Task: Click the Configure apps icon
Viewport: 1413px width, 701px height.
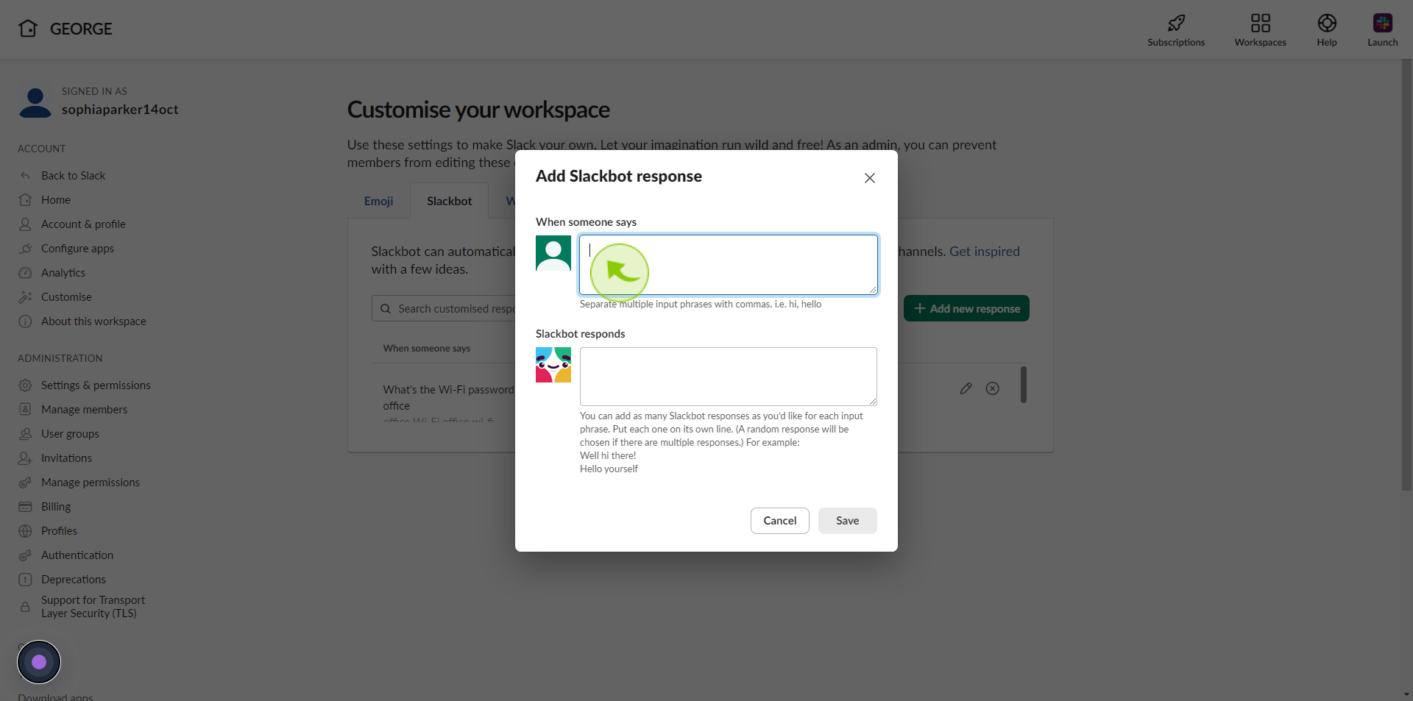Action: [25, 249]
